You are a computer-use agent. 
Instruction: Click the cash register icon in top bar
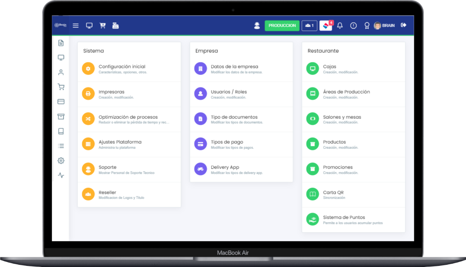[x=115, y=26]
